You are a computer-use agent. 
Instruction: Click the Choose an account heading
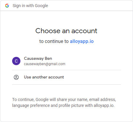pyautogui.click(x=66, y=31)
